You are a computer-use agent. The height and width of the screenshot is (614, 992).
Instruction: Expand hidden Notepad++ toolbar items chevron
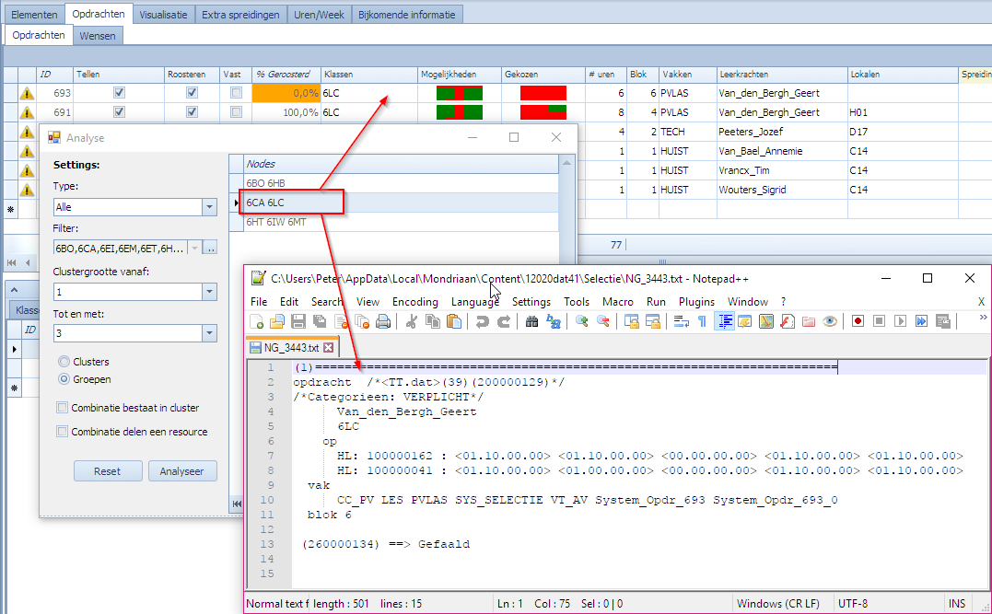pyautogui.click(x=983, y=318)
